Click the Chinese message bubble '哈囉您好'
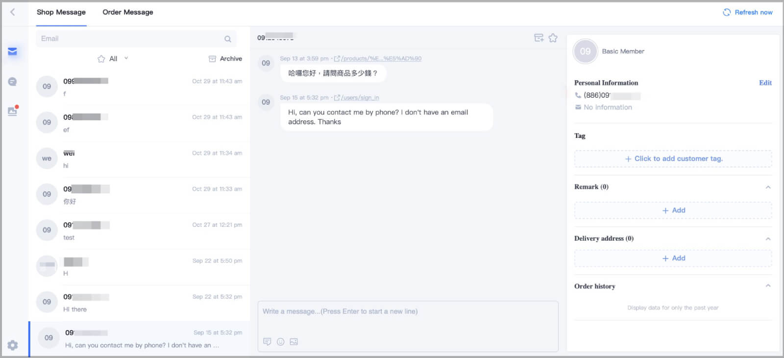Image resolution: width=784 pixels, height=358 pixels. [333, 73]
